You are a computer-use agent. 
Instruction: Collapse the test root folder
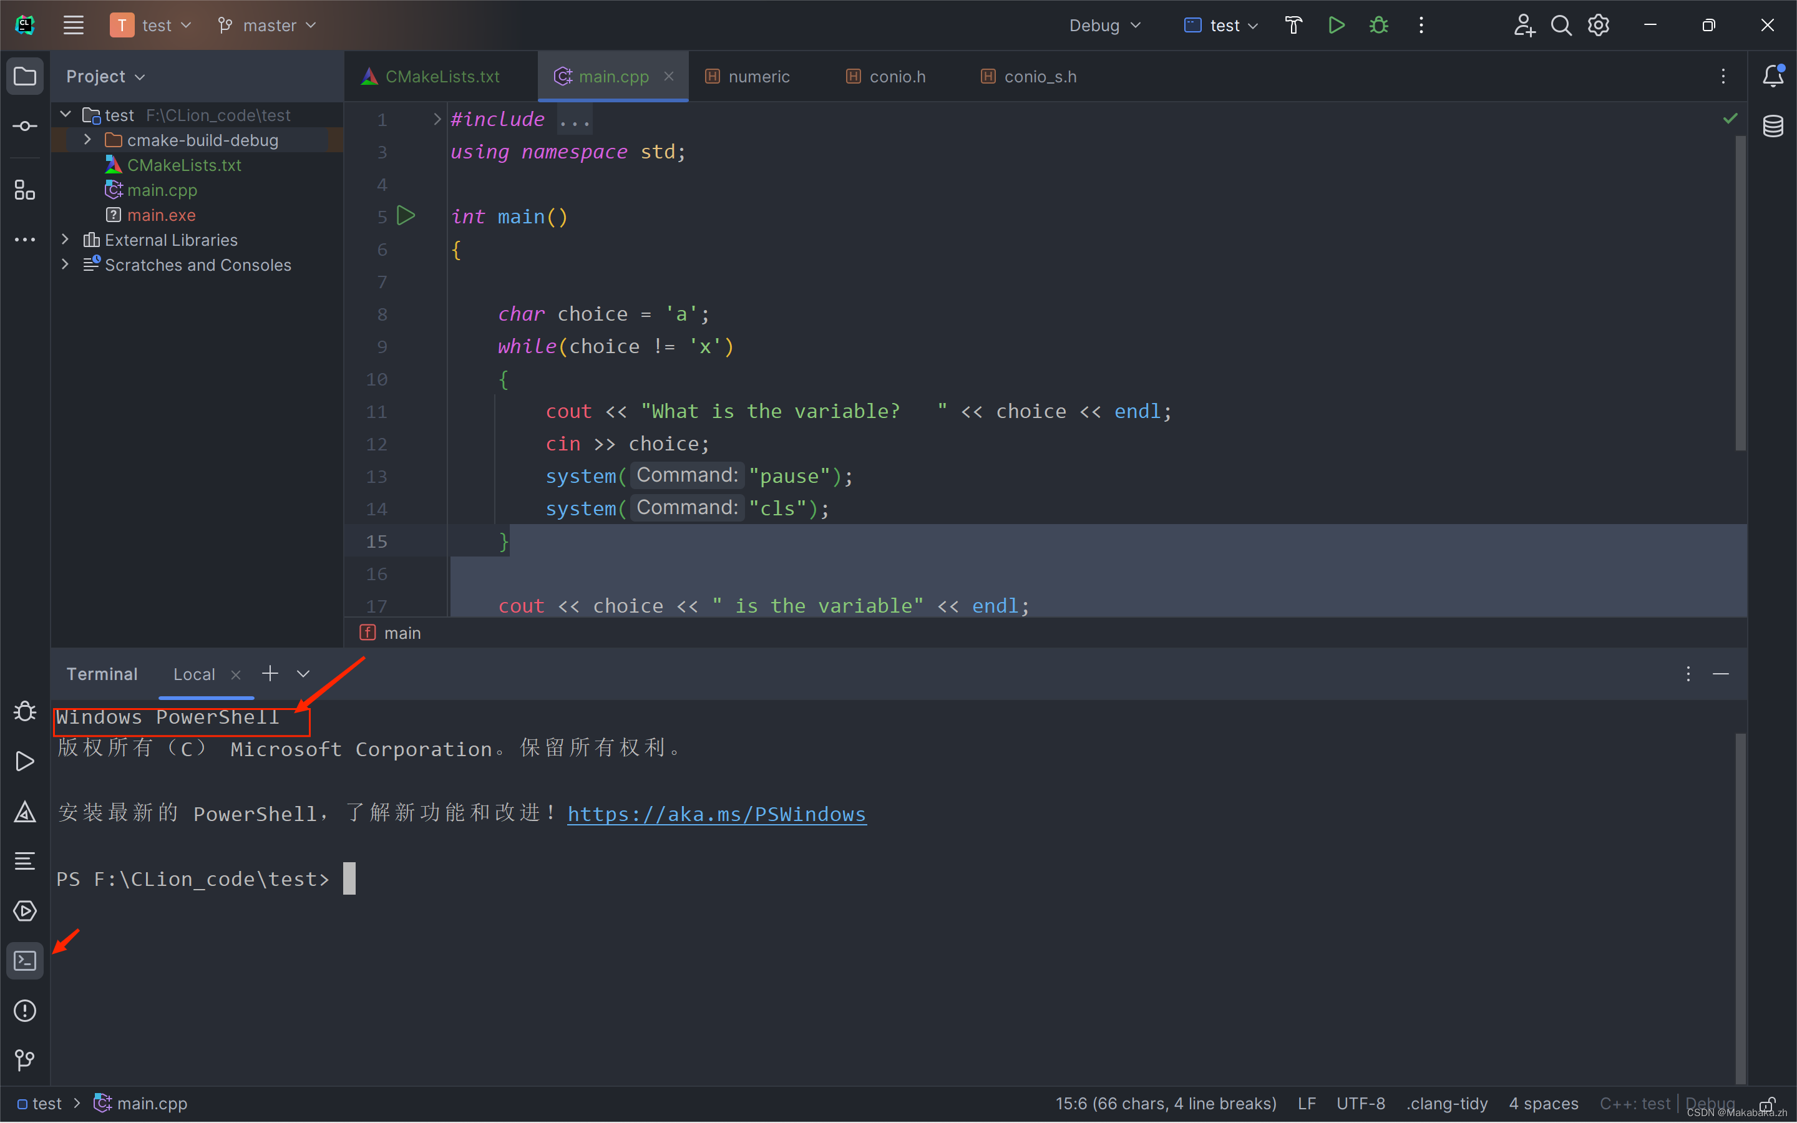(66, 114)
